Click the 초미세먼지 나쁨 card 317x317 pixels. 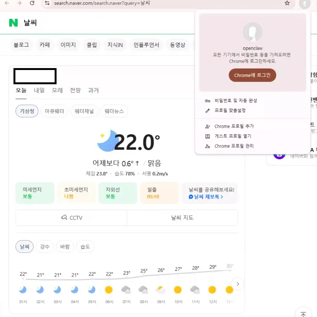point(77,193)
